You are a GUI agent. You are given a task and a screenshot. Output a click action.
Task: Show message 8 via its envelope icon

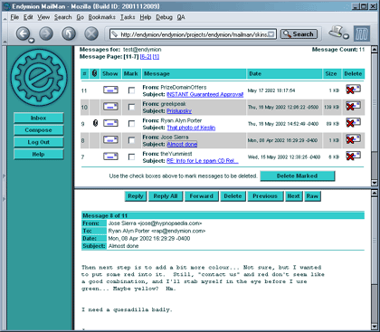pos(110,139)
